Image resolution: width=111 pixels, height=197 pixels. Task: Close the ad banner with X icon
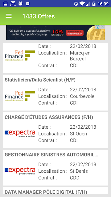(x=103, y=27)
